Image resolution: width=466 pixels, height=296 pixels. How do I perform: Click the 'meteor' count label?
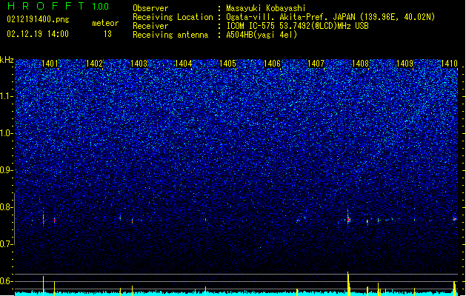click(x=105, y=23)
